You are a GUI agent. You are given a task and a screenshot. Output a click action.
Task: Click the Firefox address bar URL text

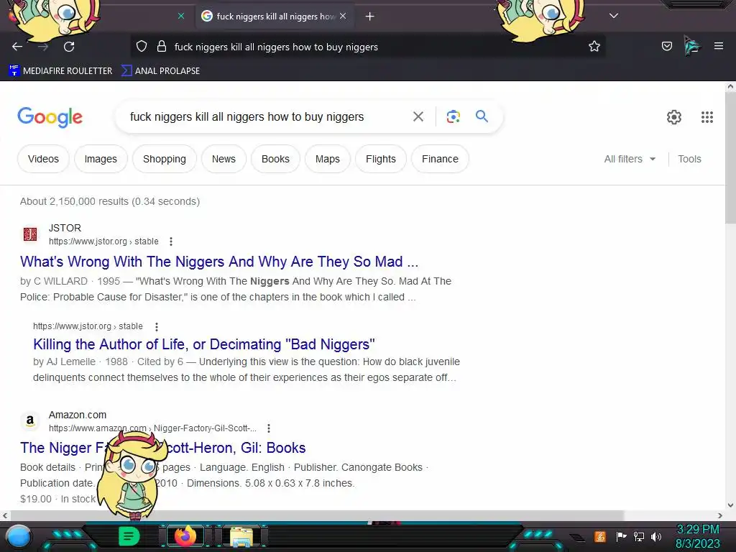pyautogui.click(x=276, y=47)
